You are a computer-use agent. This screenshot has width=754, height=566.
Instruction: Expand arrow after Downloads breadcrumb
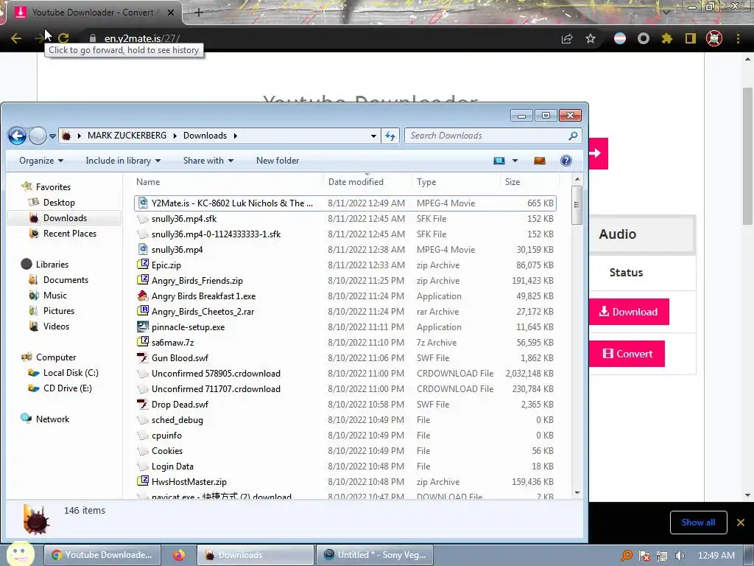[236, 136]
